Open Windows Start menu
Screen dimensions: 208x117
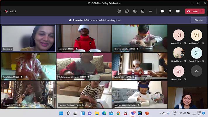(x=61, y=113)
